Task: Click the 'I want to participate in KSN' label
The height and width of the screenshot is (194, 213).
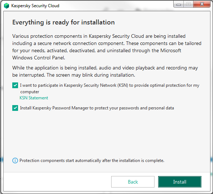Action: click(110, 89)
